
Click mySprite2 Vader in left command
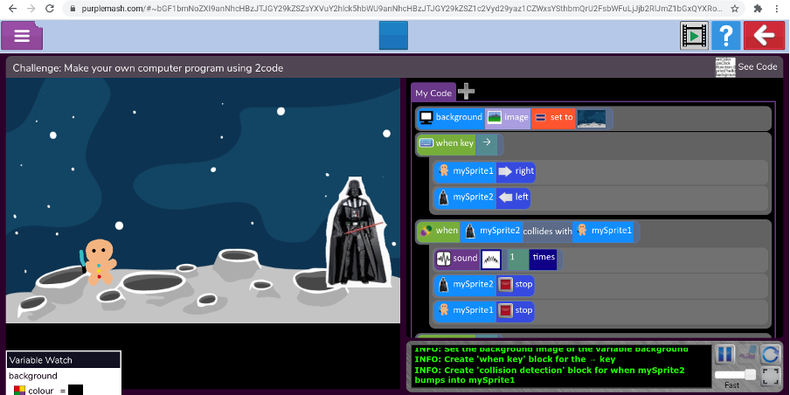pyautogui.click(x=465, y=197)
